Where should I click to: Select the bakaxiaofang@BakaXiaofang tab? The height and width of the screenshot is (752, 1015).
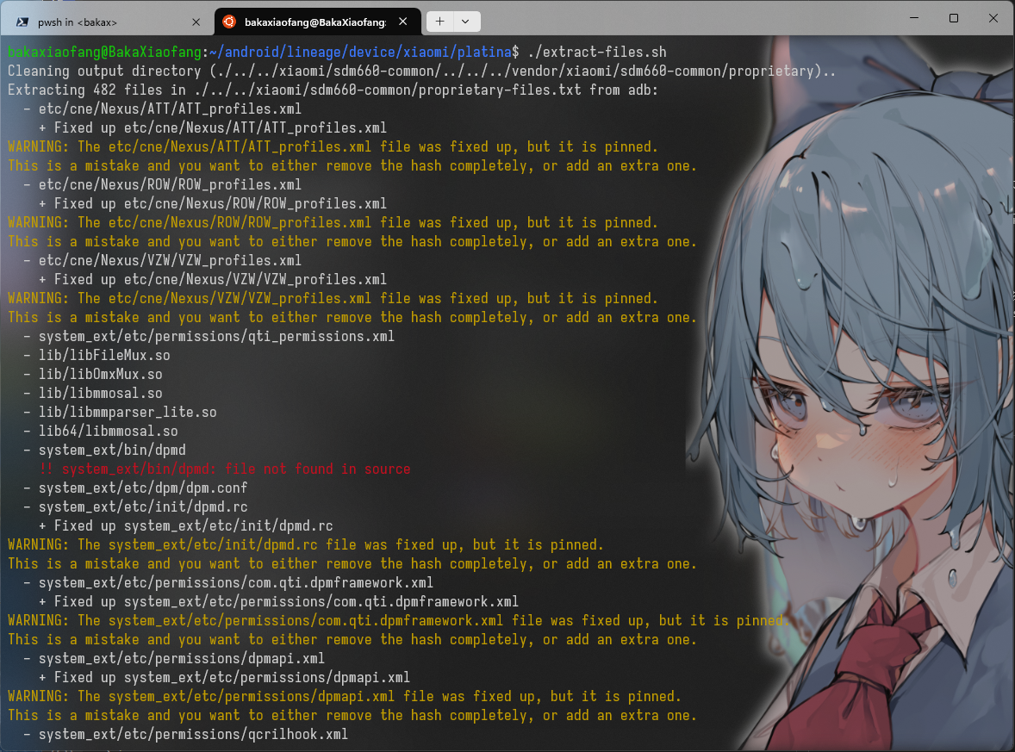tap(314, 22)
